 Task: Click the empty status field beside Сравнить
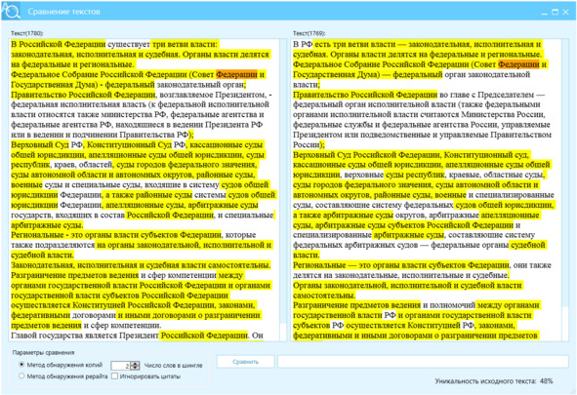coord(423,362)
